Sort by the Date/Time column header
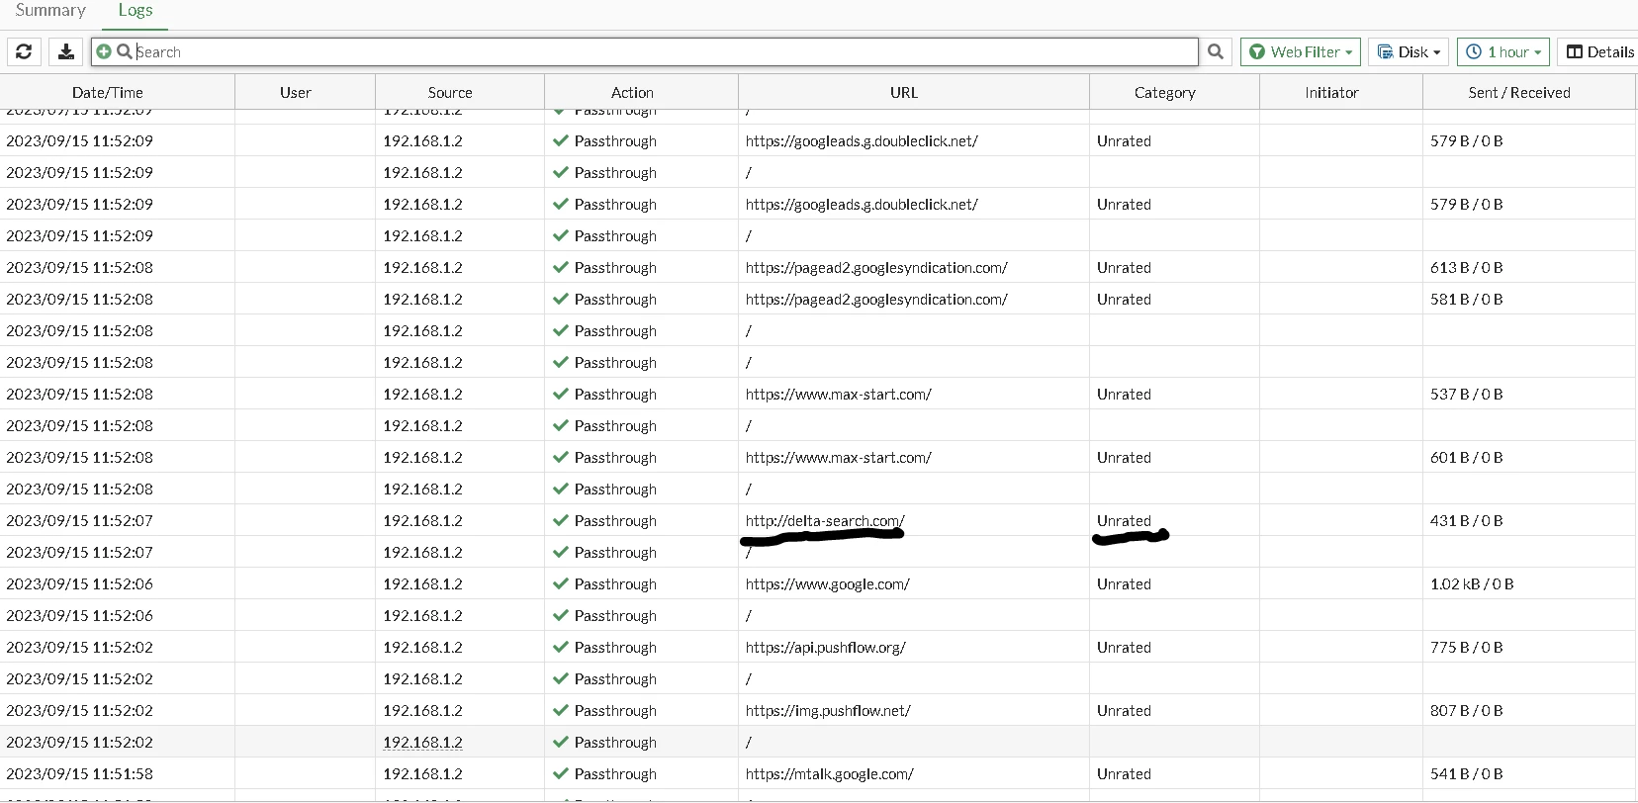The width and height of the screenshot is (1638, 803). coord(108,92)
